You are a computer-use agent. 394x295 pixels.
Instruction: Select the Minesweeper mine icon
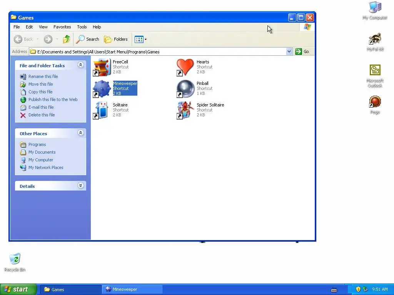coord(102,89)
